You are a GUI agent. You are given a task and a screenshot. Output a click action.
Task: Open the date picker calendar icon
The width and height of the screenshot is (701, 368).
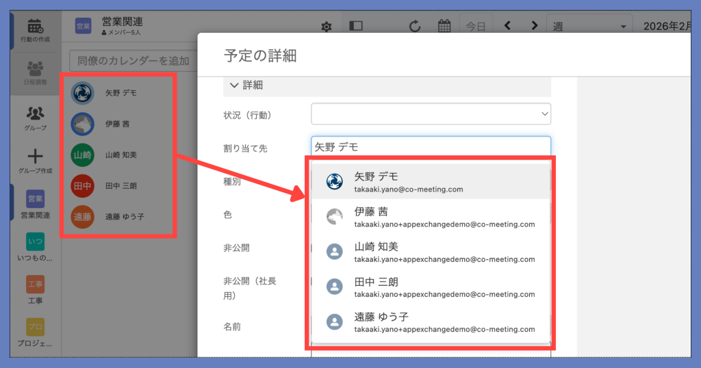pyautogui.click(x=444, y=27)
